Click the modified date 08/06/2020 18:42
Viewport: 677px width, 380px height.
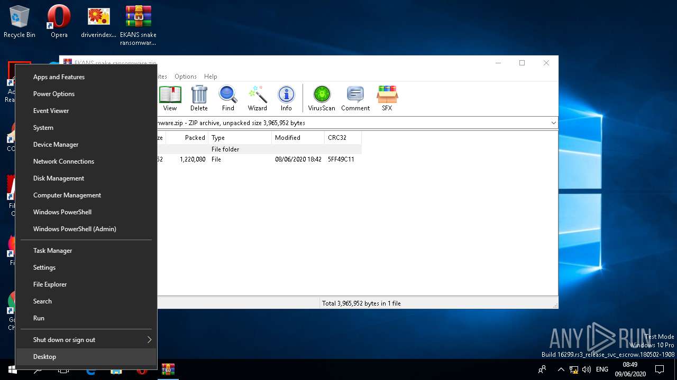[298, 159]
